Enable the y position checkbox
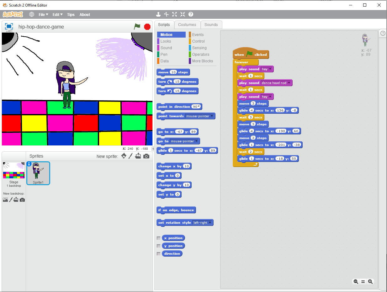The height and width of the screenshot is (292, 387). pyautogui.click(x=159, y=246)
